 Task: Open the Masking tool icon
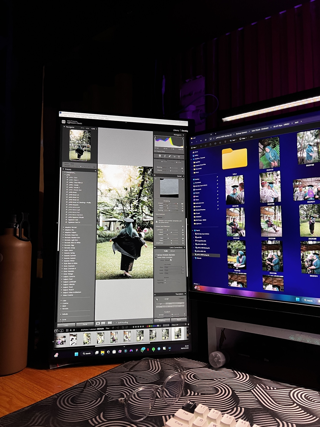179,157
